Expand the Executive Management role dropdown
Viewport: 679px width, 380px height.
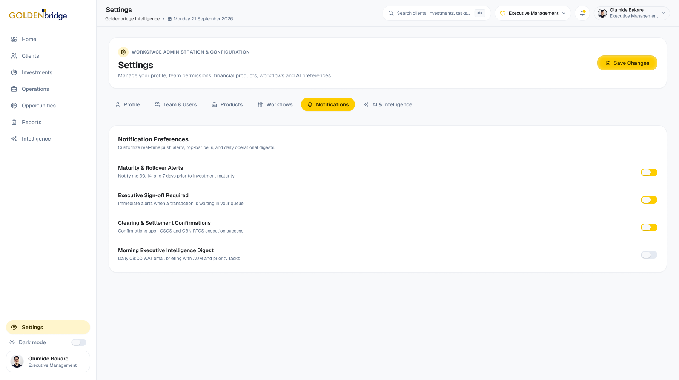coord(533,13)
